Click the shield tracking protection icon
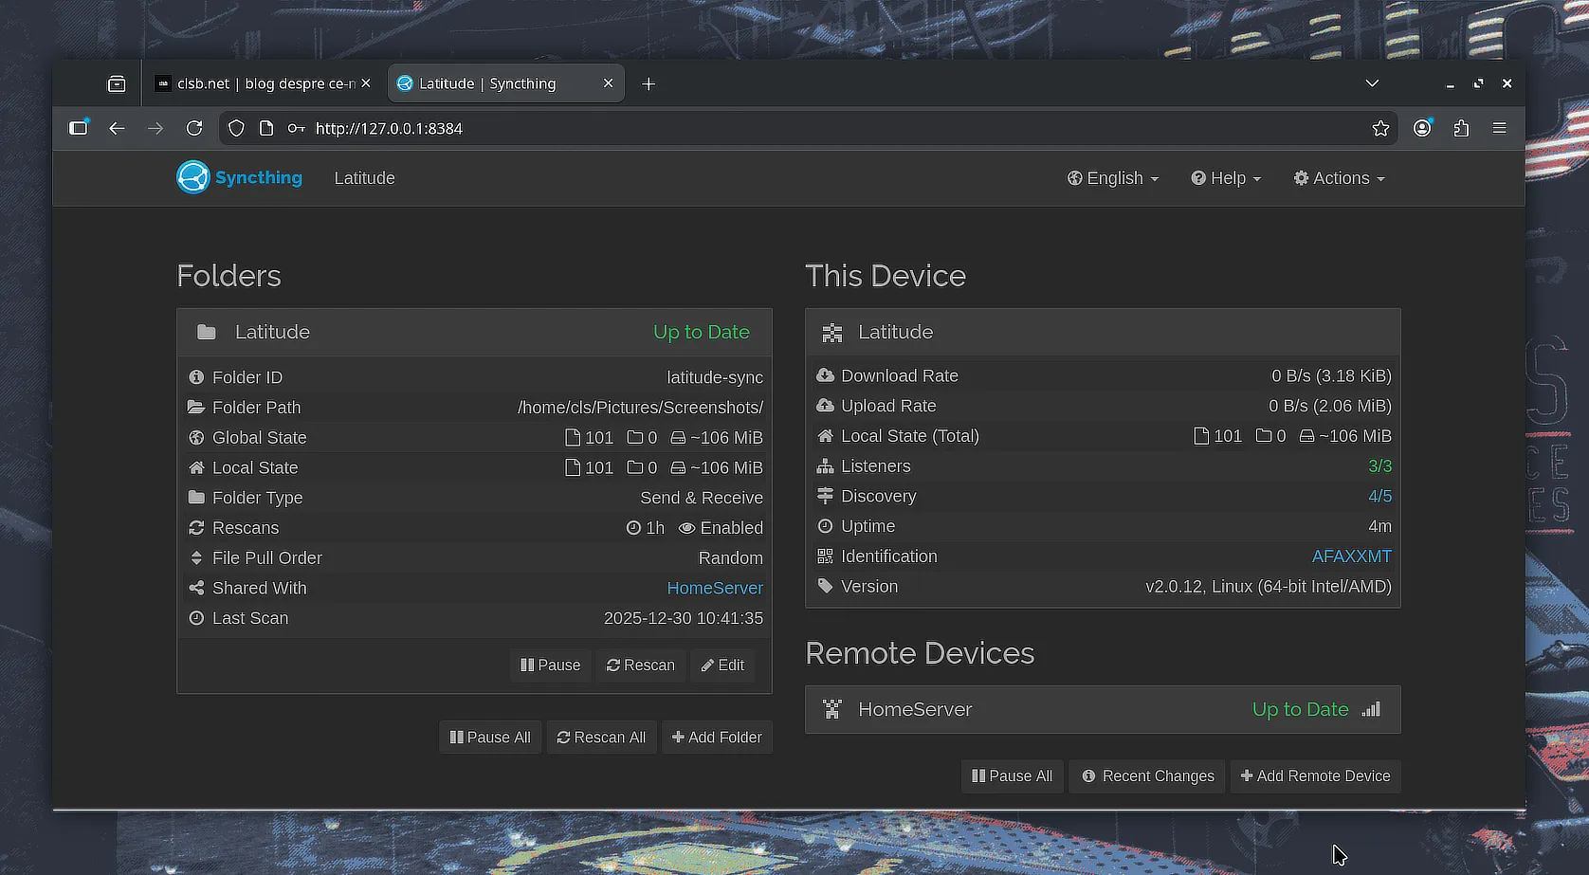The image size is (1589, 875). pos(236,128)
